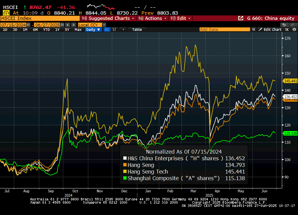Click the Shanghai Composite legend label
The image size is (298, 215).
pos(174,178)
